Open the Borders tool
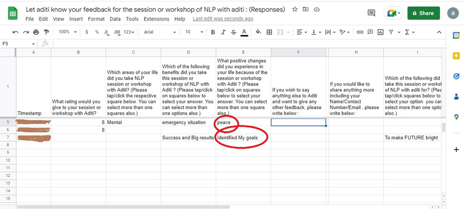Screen dimensions: 464x209 click(x=269, y=32)
